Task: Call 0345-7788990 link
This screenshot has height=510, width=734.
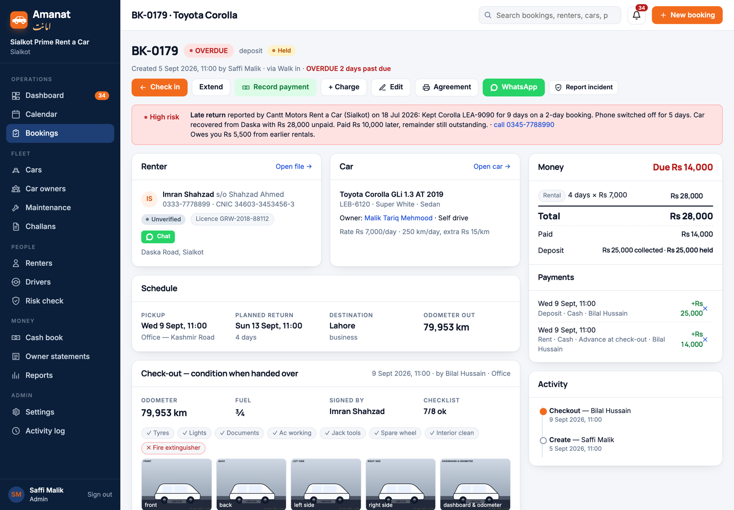Action: tap(524, 125)
